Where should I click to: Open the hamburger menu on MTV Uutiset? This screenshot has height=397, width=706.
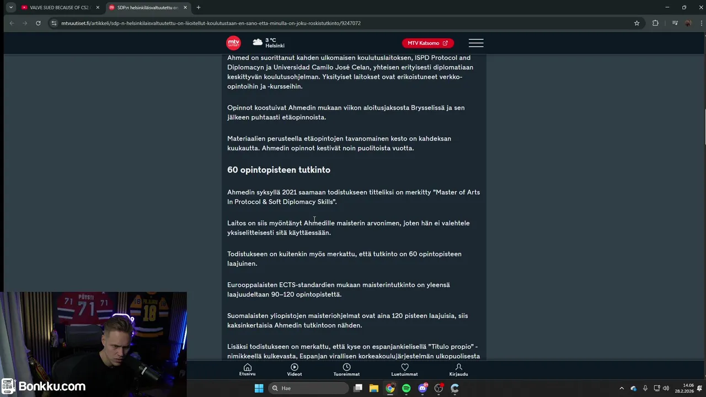pos(476,43)
